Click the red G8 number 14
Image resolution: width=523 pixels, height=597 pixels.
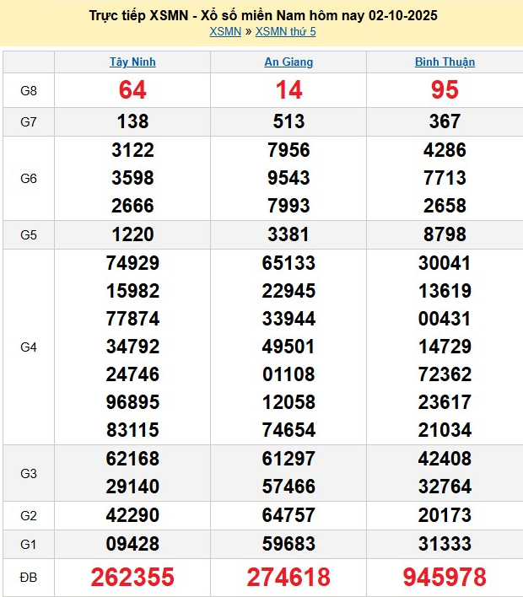tap(288, 90)
